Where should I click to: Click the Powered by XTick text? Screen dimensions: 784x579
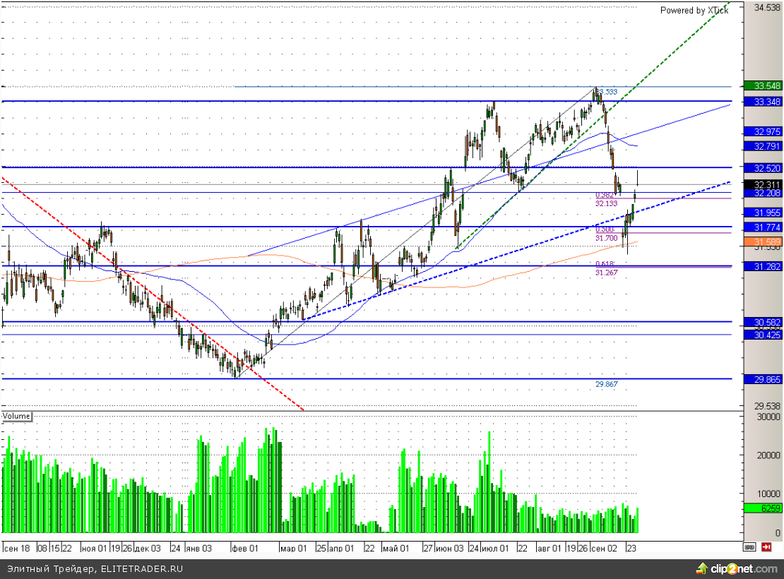click(694, 11)
